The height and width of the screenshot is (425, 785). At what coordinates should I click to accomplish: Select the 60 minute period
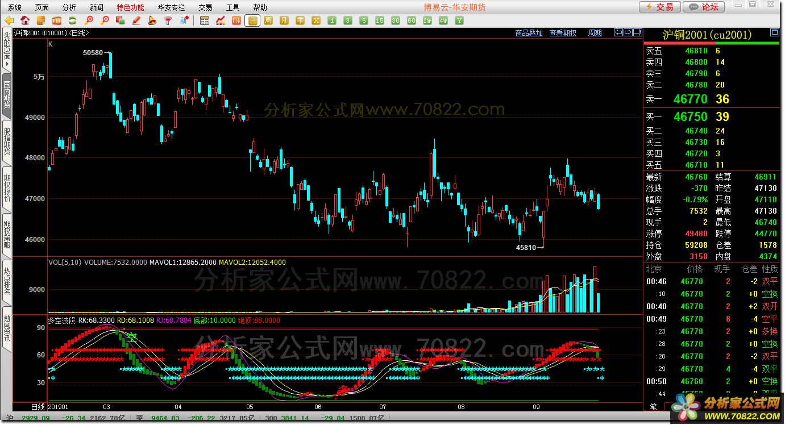412,20
